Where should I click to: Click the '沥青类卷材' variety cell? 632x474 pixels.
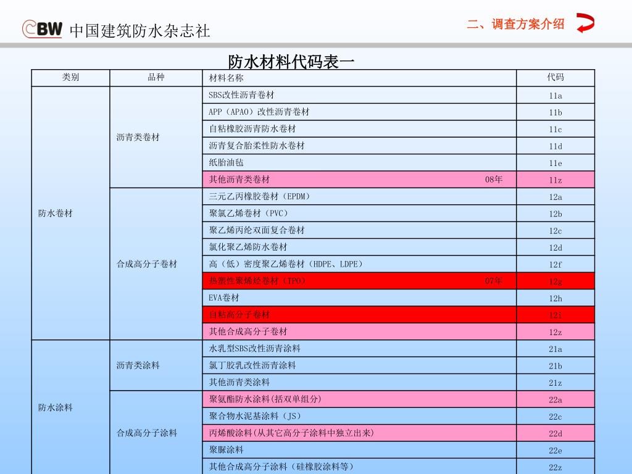coord(156,137)
